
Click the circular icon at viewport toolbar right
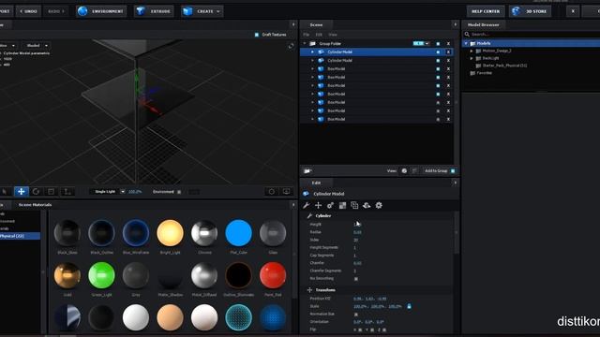point(272,191)
